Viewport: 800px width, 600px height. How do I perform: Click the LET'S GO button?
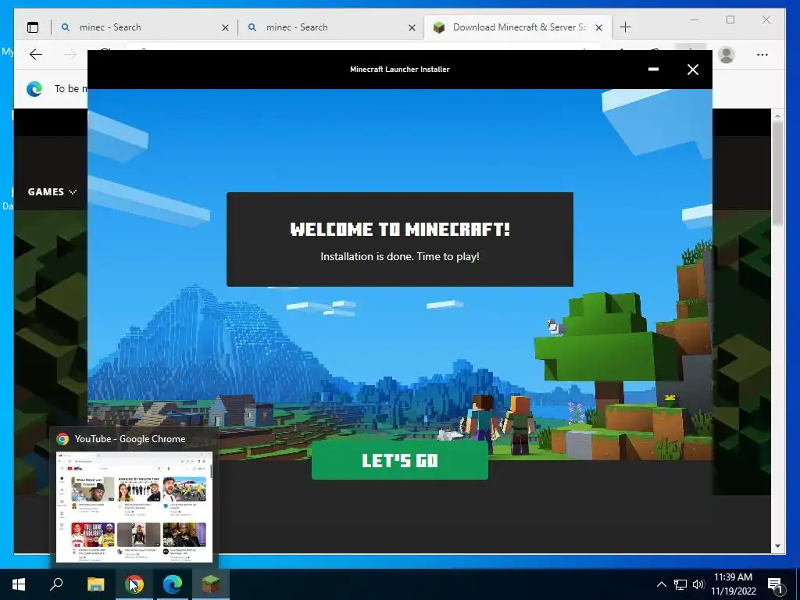coord(399,460)
